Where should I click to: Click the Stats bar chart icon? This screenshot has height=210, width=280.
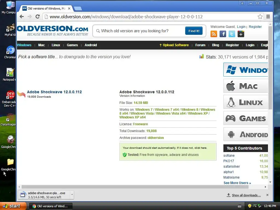coord(202,57)
